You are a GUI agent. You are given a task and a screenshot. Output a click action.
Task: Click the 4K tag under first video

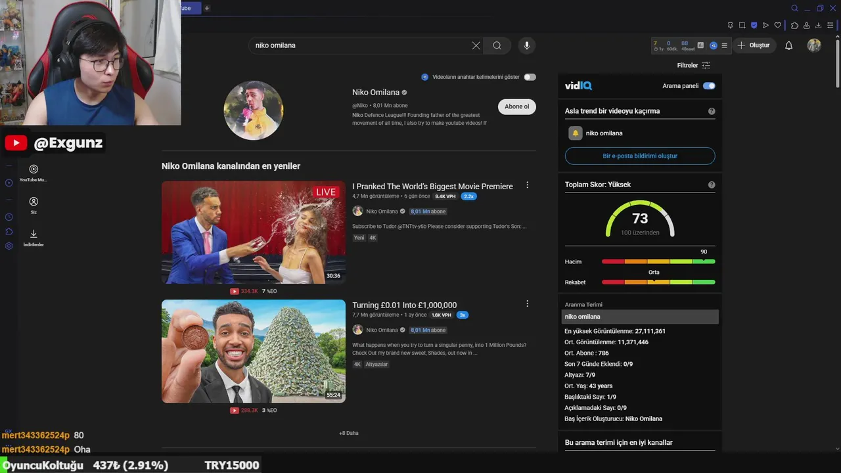pyautogui.click(x=373, y=238)
